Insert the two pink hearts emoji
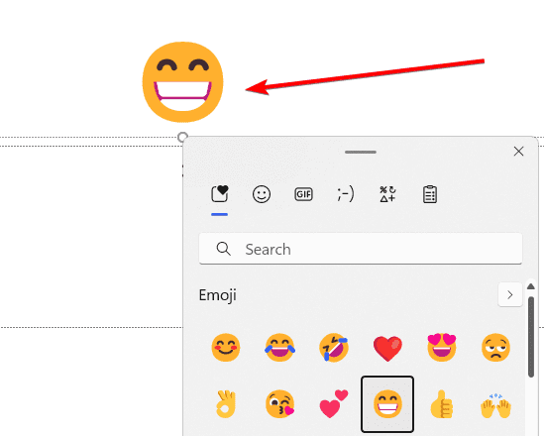 (x=333, y=403)
